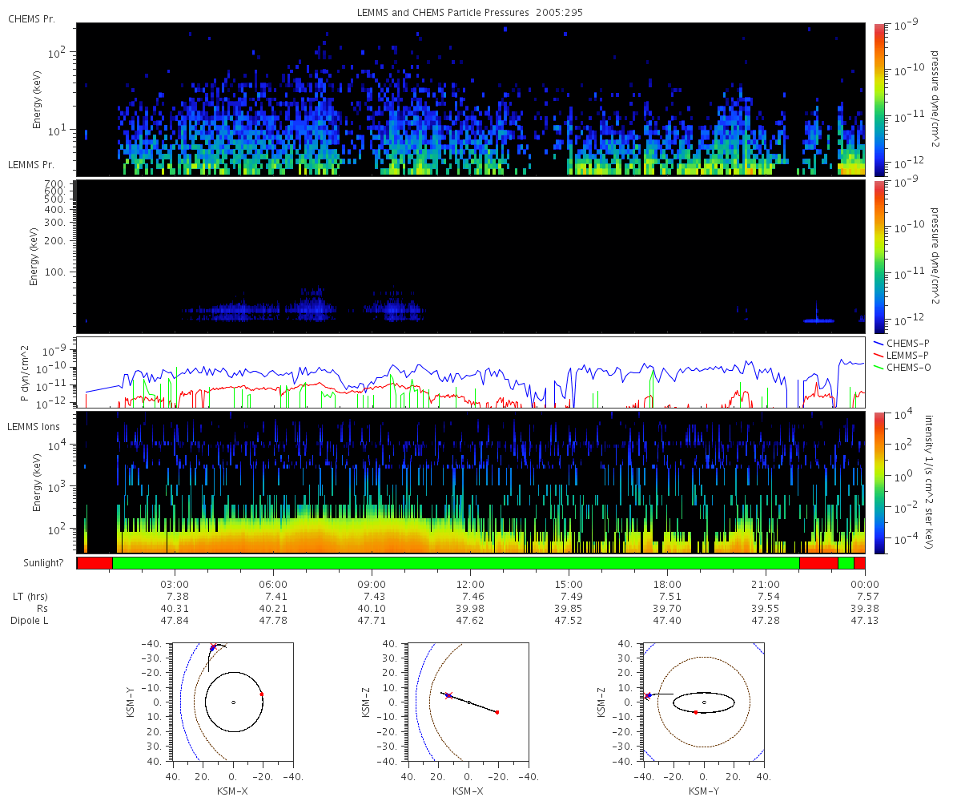Click the CHEMS Pr. panel label

click(31, 18)
